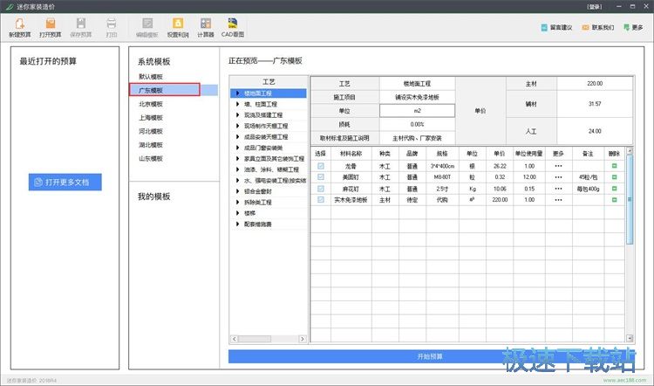This screenshot has width=654, height=386.
Task: Open 留言建议 feedback icon
Action: [x=556, y=27]
